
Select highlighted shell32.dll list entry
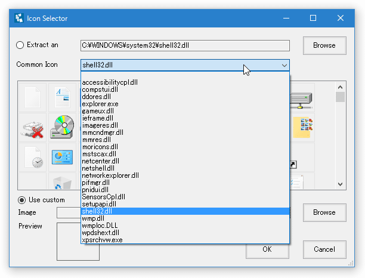click(x=185, y=211)
